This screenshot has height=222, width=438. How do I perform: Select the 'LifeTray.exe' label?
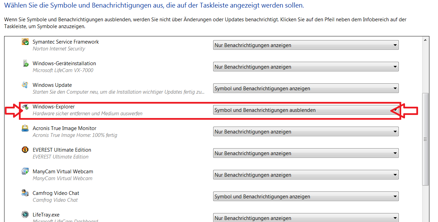(x=46, y=215)
